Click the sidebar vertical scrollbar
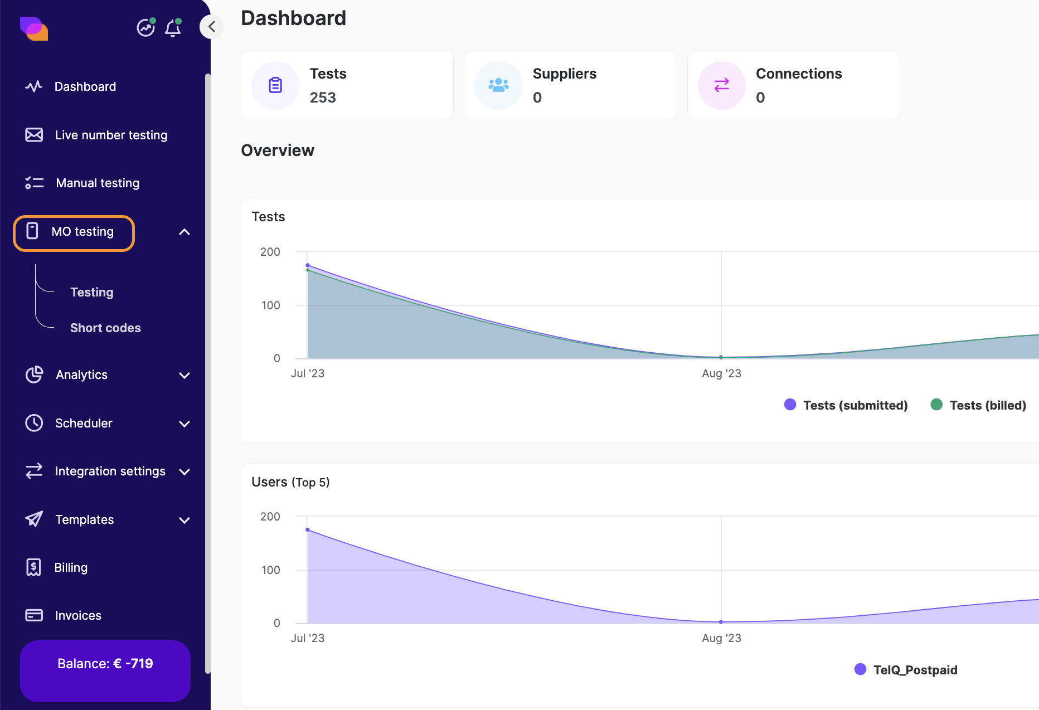 click(x=207, y=373)
